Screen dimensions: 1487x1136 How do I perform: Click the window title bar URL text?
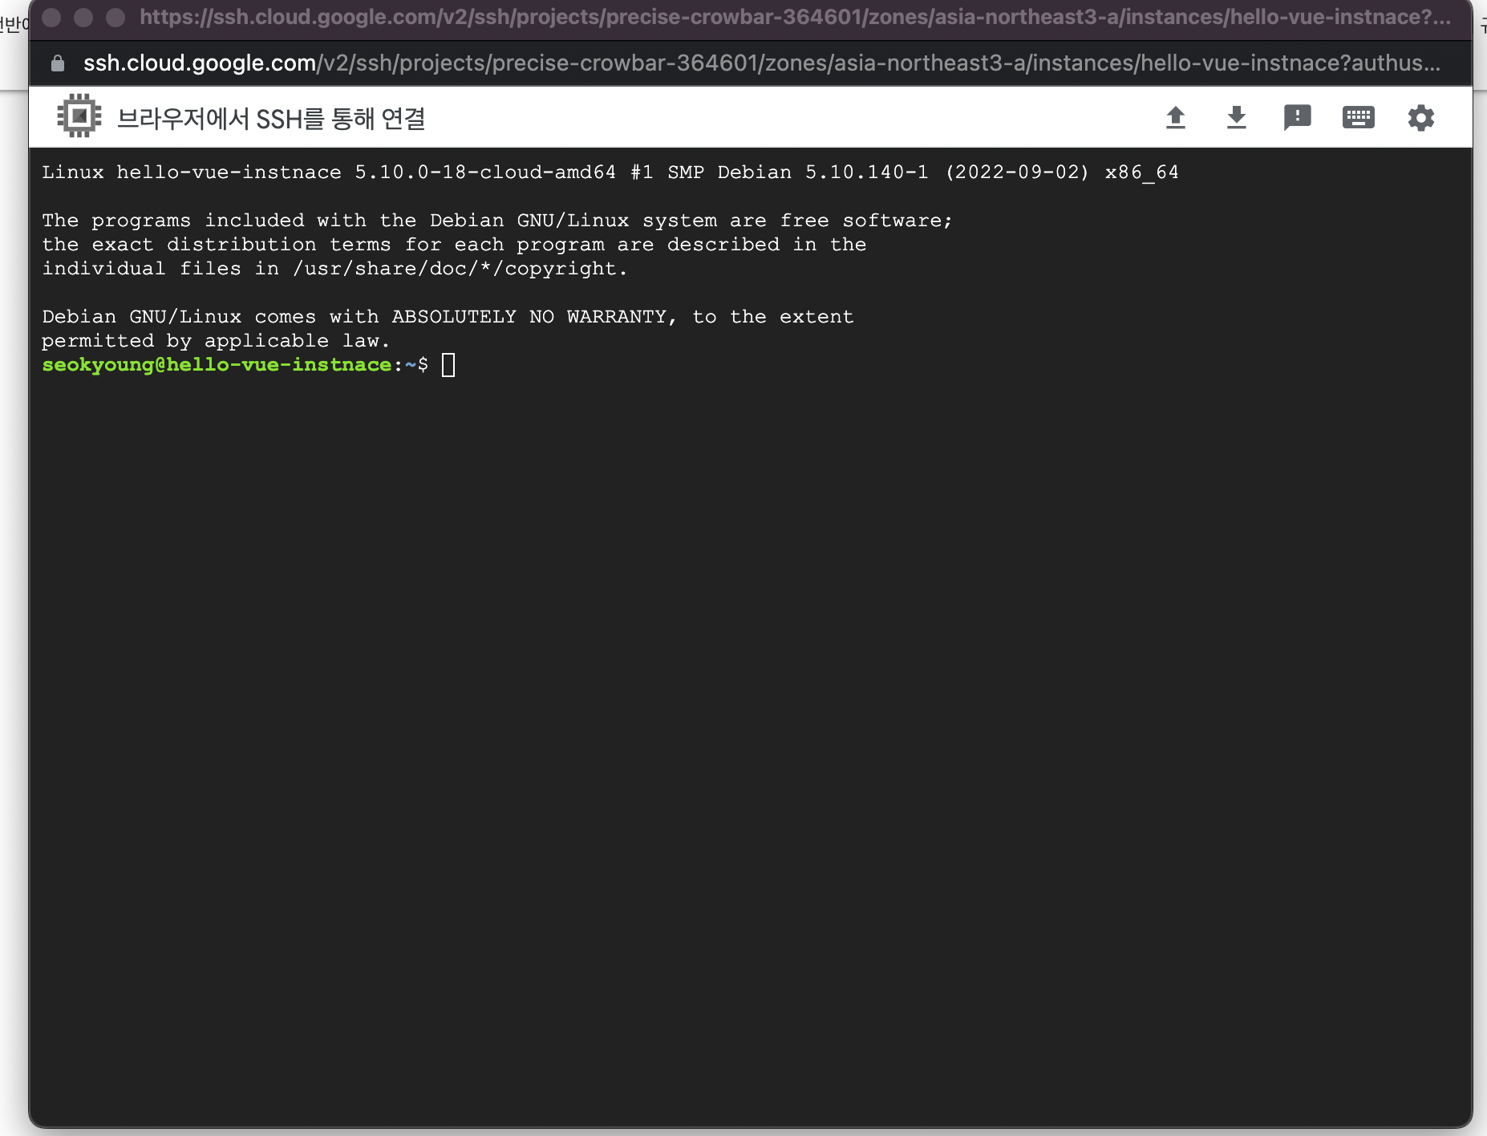pos(795,17)
